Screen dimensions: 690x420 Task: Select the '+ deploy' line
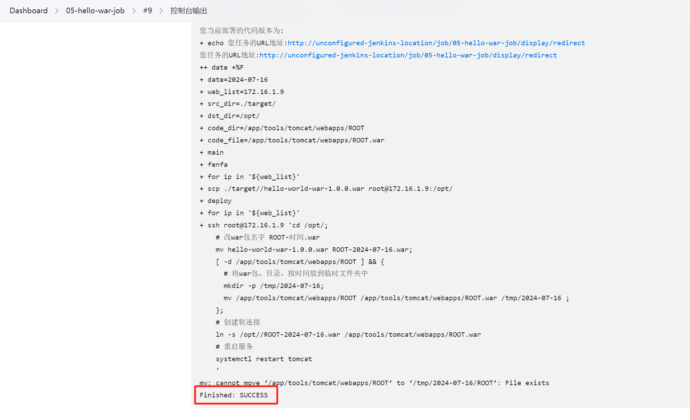(216, 201)
